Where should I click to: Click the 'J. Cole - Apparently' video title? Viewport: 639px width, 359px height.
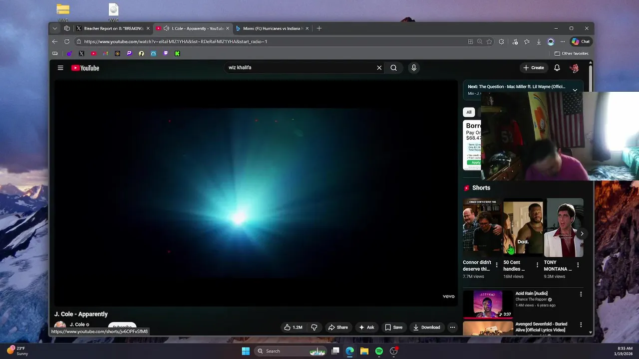[x=81, y=314]
